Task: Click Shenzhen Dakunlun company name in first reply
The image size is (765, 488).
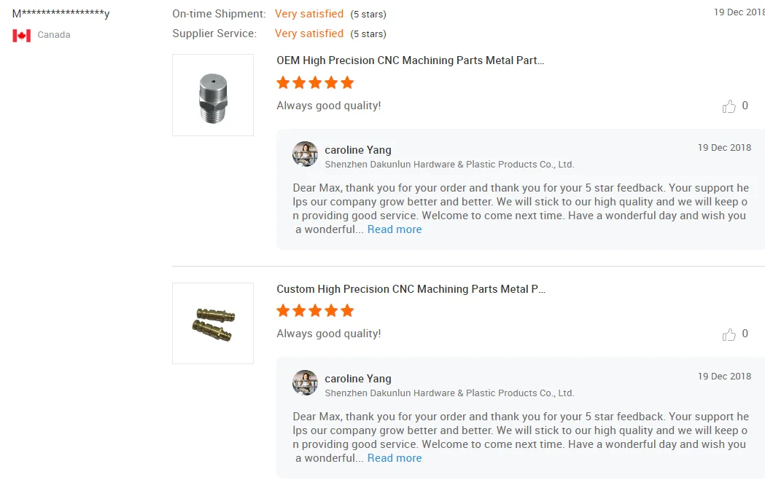Action: [449, 165]
